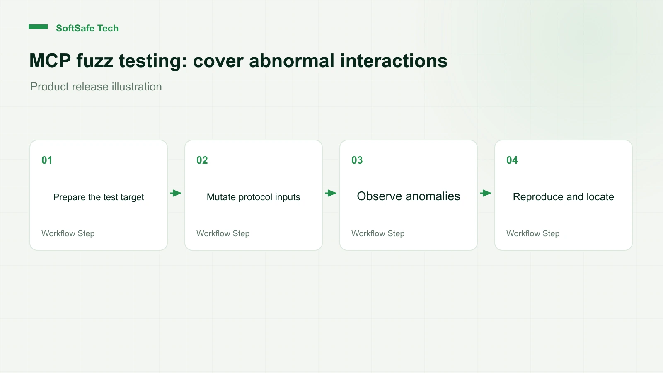Click empty background below the workflow cards

point(331,311)
